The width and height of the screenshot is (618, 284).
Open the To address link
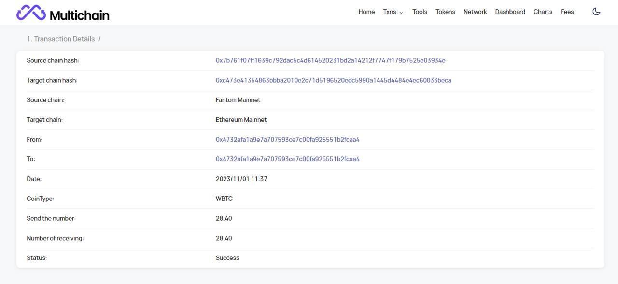[287, 159]
